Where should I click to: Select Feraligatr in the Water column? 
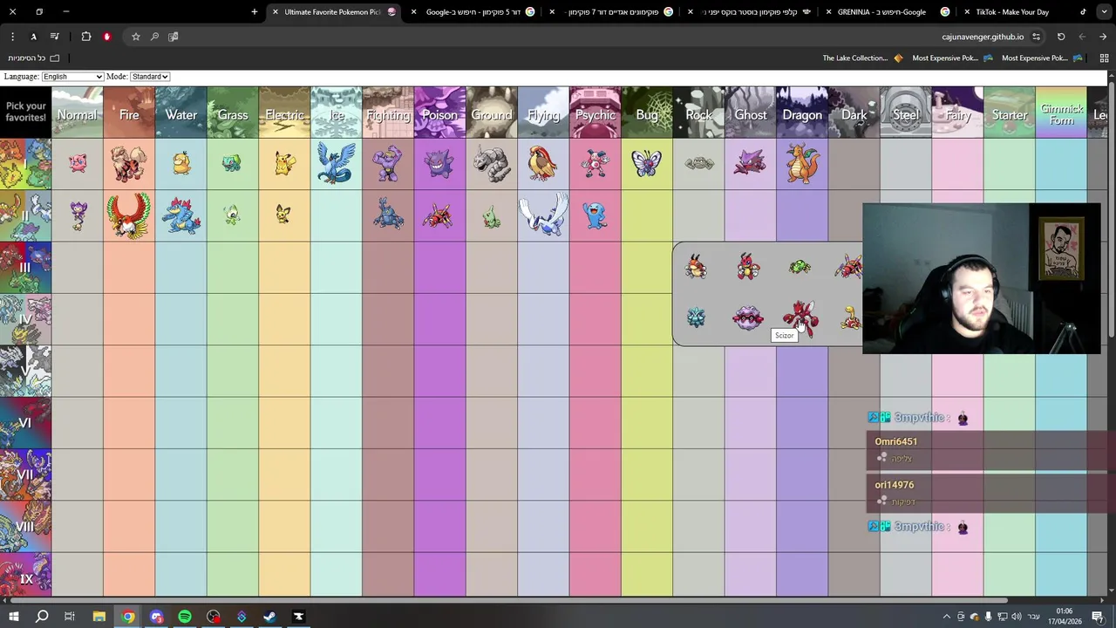180,215
